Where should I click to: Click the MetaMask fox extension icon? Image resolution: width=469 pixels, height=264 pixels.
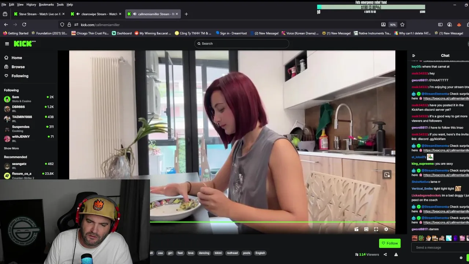(459, 25)
